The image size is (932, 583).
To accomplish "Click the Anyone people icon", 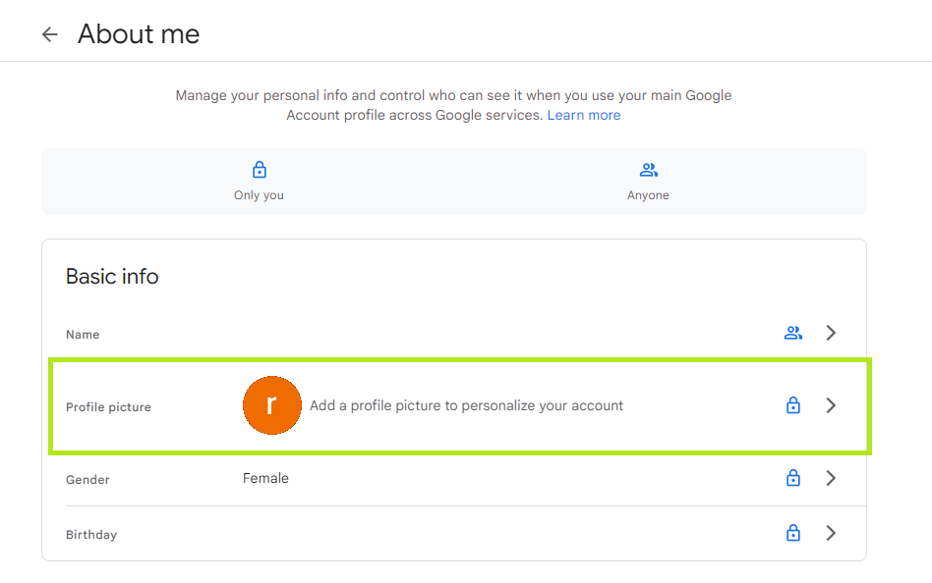I will pyautogui.click(x=649, y=170).
